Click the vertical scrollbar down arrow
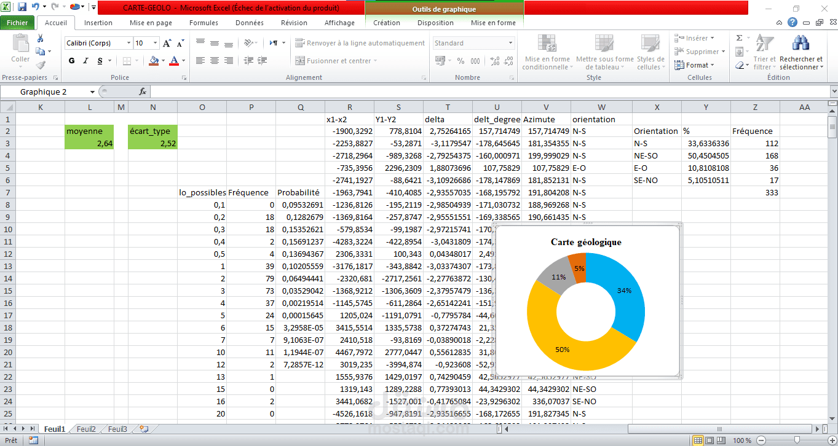This screenshot has width=838, height=446. [832, 418]
